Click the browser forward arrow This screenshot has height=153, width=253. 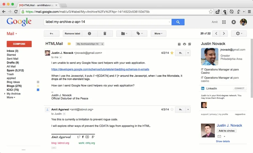click(x=10, y=12)
